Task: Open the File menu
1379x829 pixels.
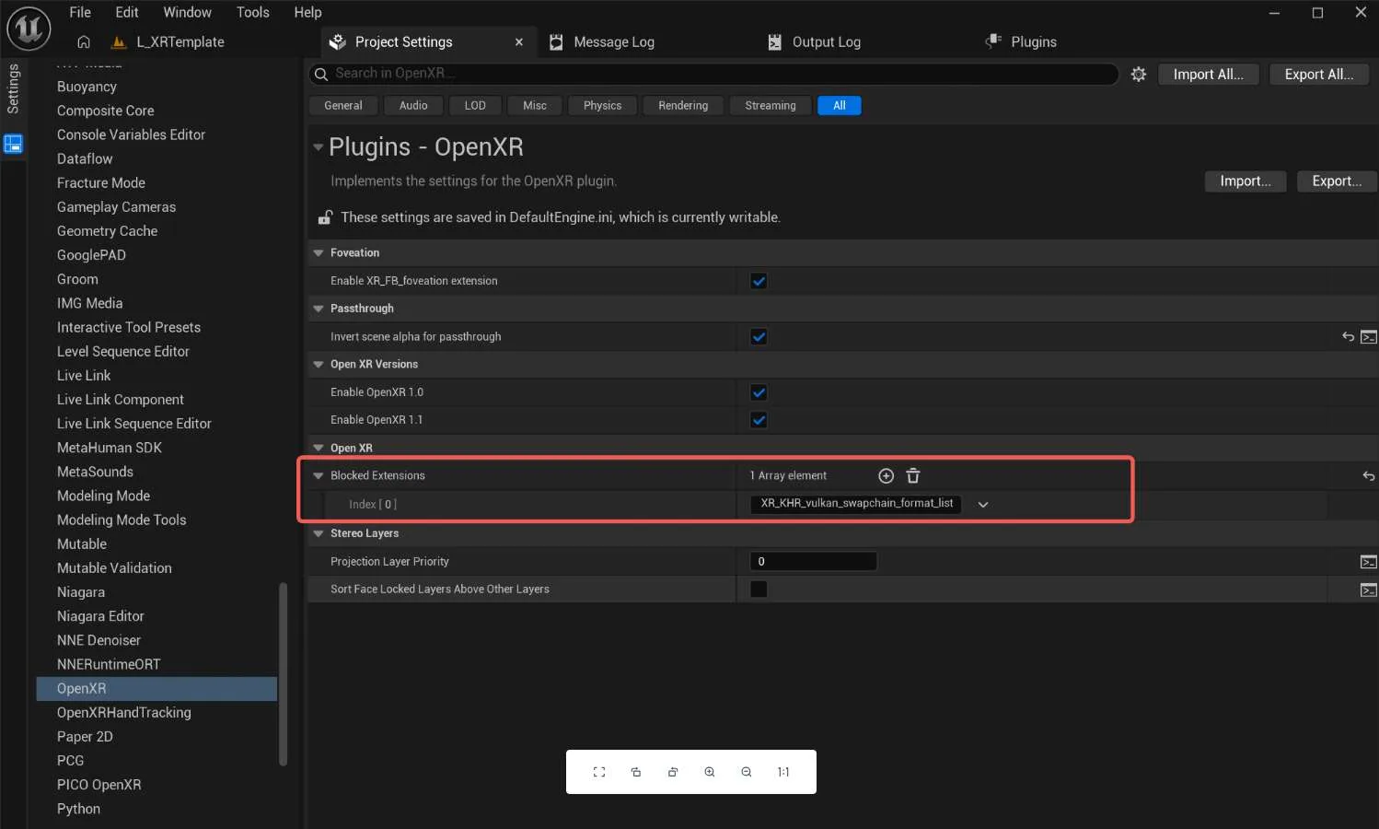Action: tap(80, 12)
